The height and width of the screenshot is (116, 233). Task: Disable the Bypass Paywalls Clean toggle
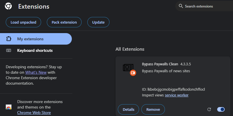221,109
